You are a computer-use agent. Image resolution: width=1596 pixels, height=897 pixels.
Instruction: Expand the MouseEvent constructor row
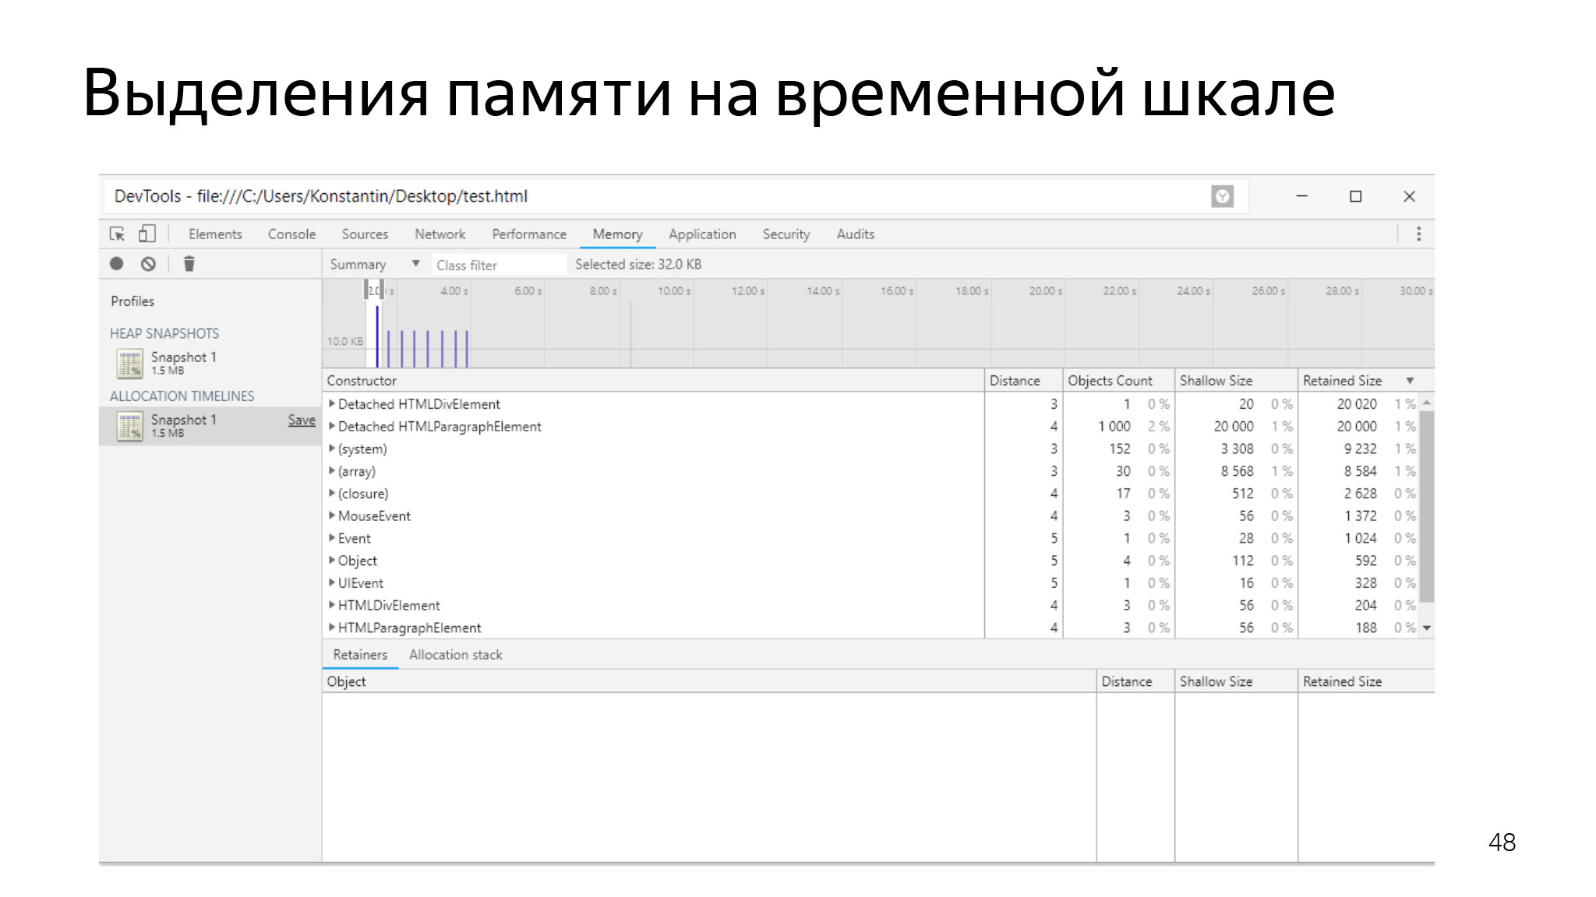(332, 515)
